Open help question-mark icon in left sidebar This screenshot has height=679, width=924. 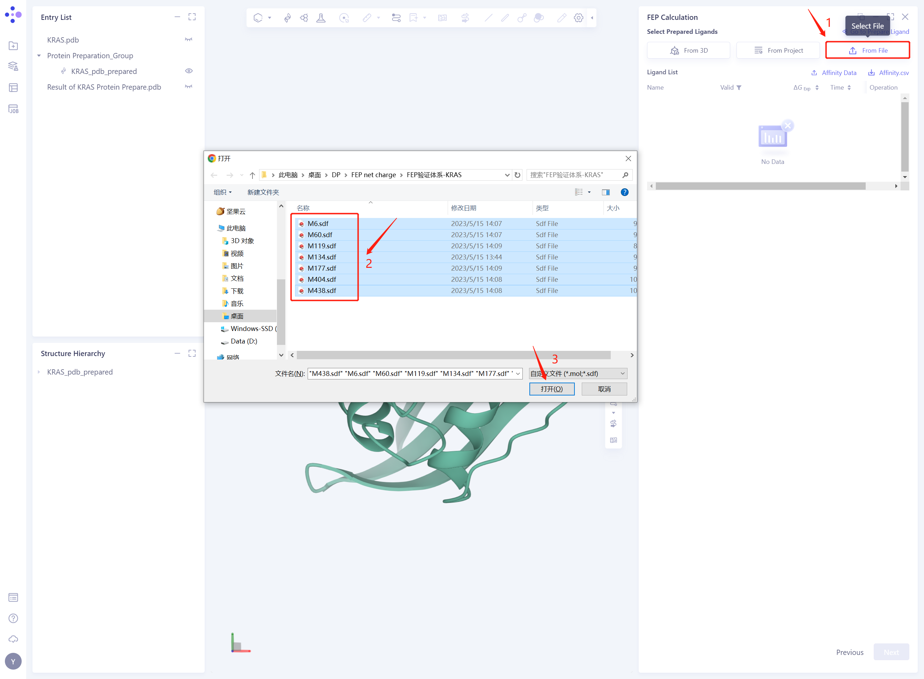(x=13, y=618)
